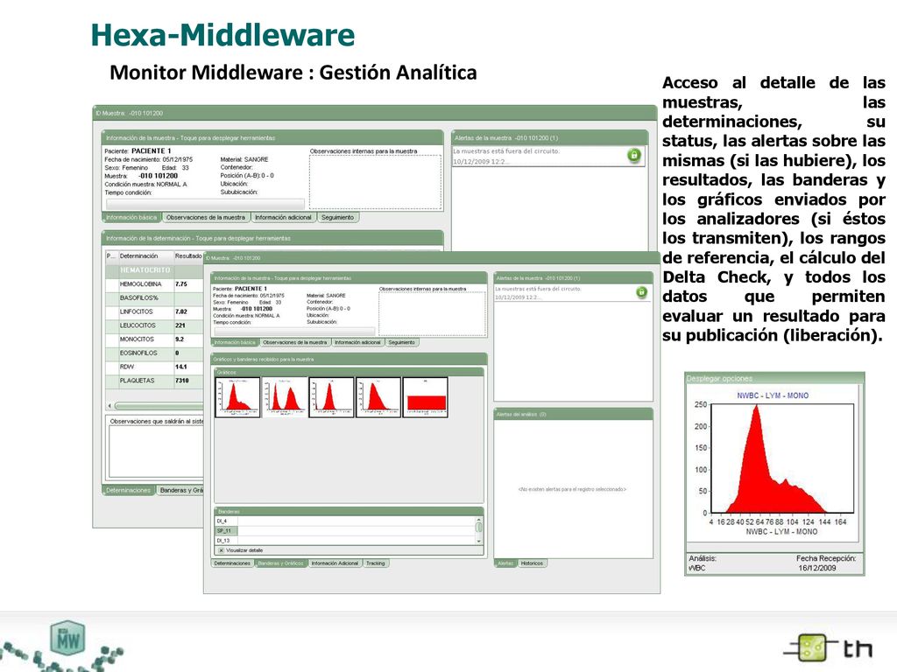
Task: Open the fifth graph thumbnail with solid red block
Action: point(425,397)
